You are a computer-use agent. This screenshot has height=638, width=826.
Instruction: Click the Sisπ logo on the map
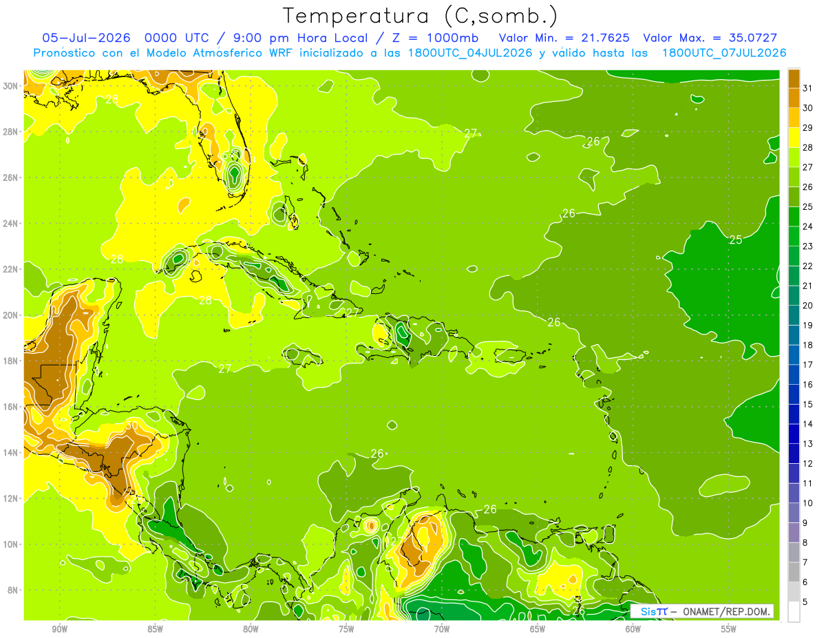pyautogui.click(x=654, y=611)
